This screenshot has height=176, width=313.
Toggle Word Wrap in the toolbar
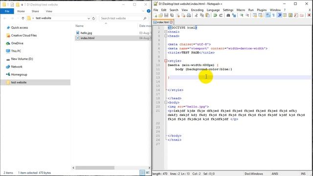click(x=268, y=15)
